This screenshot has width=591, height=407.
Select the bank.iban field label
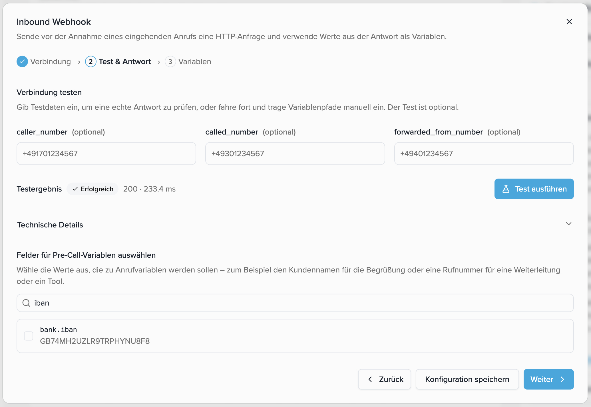pyautogui.click(x=58, y=330)
